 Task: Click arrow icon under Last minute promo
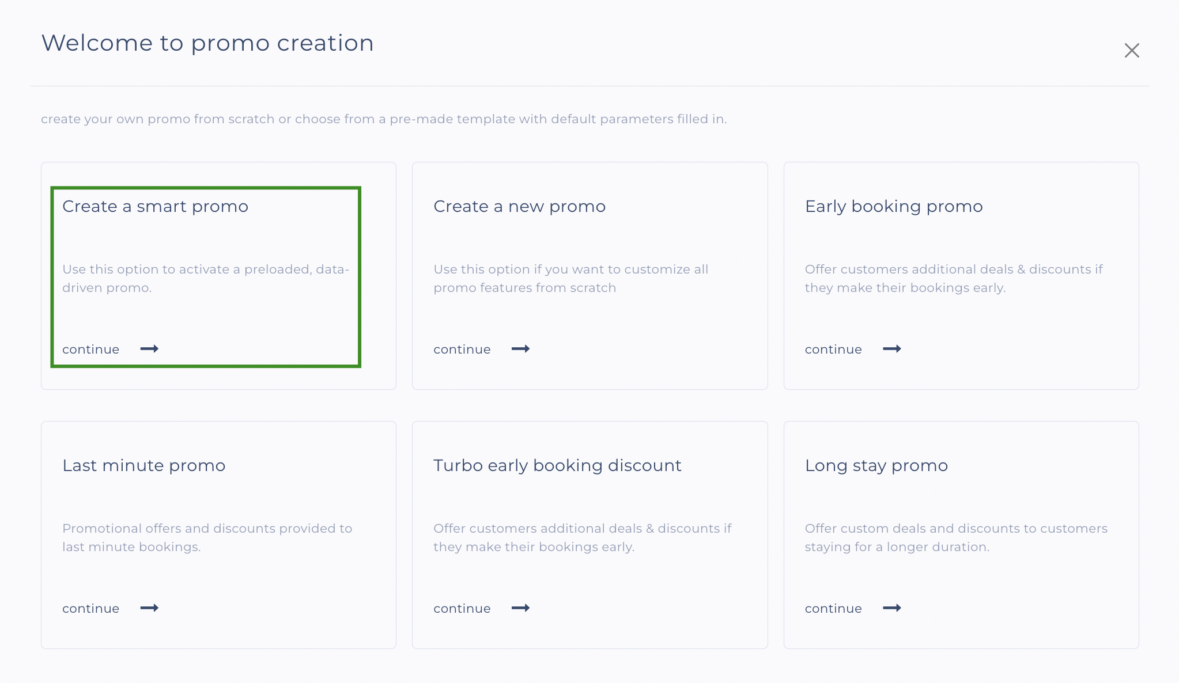[149, 608]
